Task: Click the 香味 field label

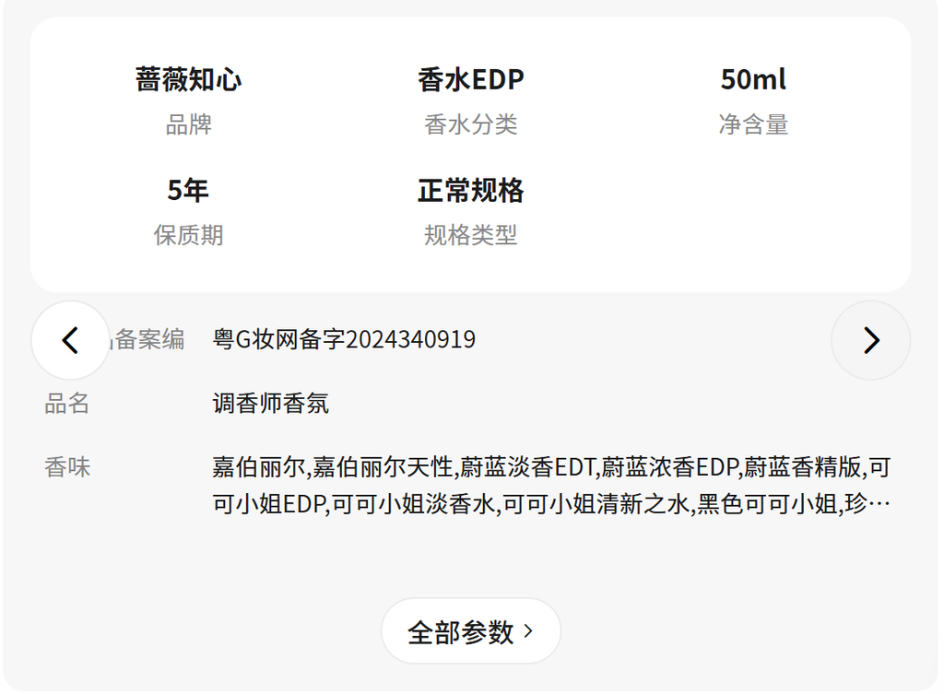Action: pos(67,467)
